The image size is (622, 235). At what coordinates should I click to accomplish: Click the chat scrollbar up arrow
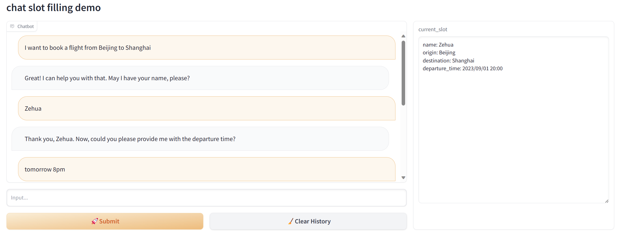point(403,36)
